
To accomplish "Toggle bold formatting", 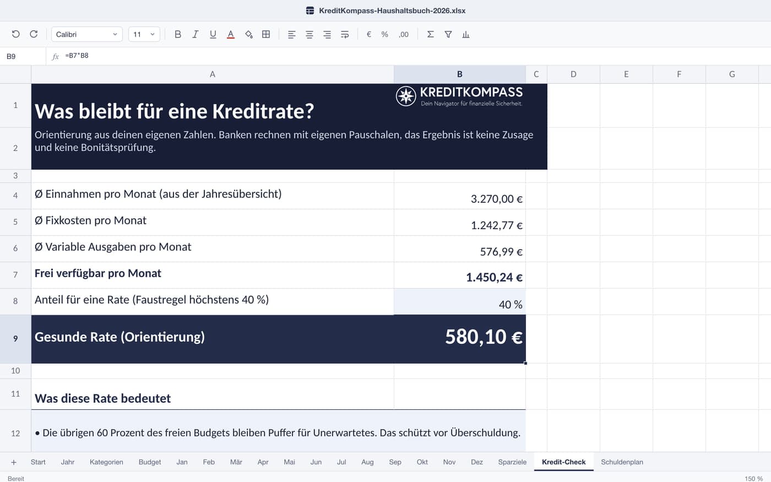I will pos(178,34).
